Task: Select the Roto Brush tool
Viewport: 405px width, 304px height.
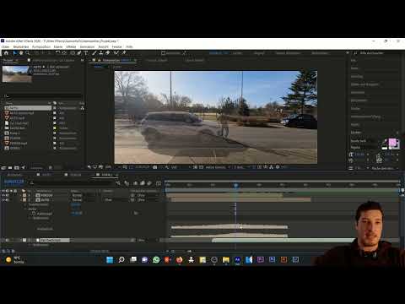Action: 116,53
